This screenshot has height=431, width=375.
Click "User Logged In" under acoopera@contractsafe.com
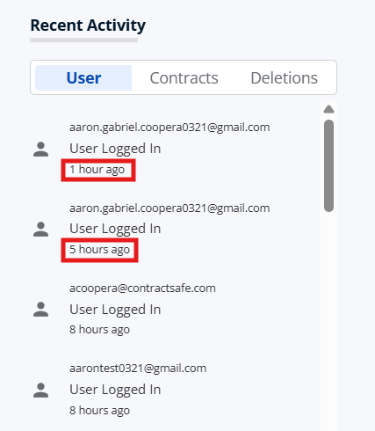coord(115,310)
